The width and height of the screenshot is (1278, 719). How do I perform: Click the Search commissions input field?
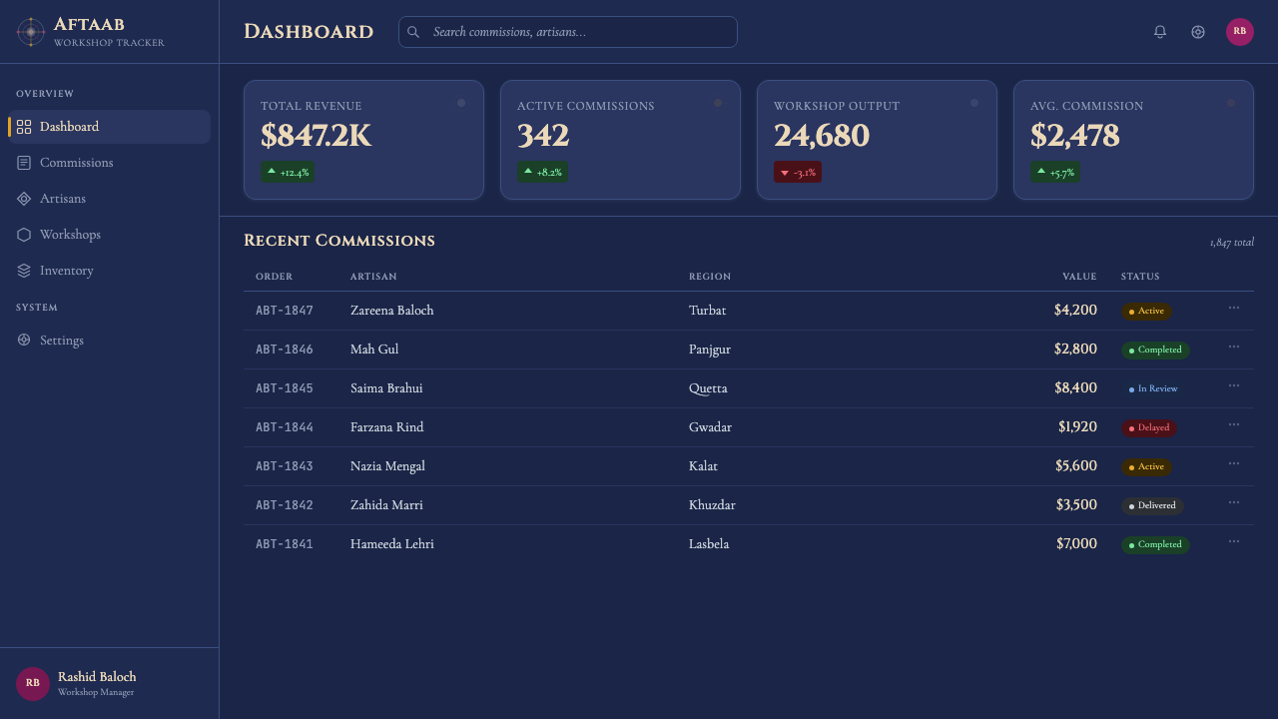(x=568, y=32)
